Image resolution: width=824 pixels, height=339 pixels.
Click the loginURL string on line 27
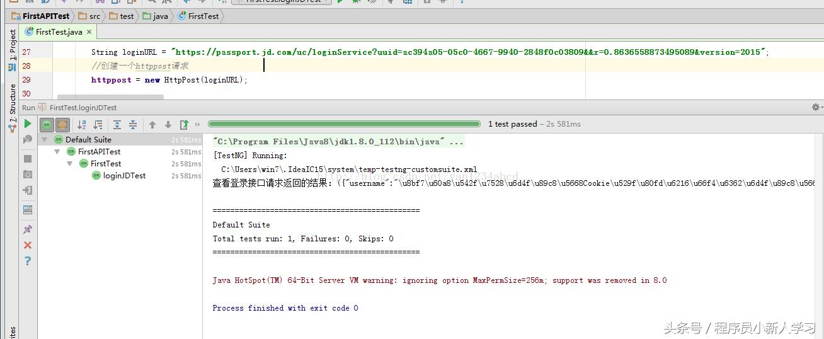469,52
